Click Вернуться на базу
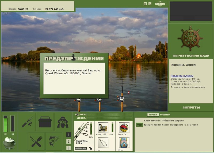Screen dimensions: 214x153 (191, 56)
